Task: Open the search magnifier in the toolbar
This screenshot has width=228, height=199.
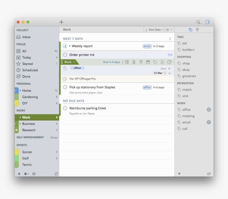Action: pyautogui.click(x=198, y=22)
